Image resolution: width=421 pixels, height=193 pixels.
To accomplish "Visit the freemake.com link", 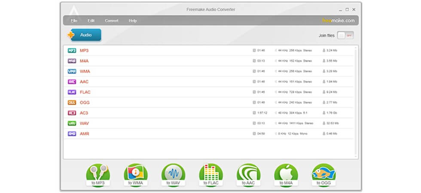I will point(339,21).
